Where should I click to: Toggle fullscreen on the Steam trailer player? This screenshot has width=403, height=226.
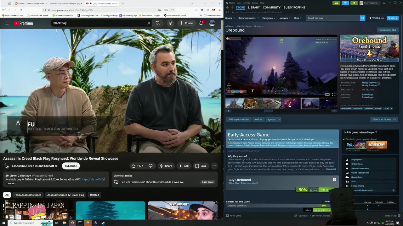333,94
